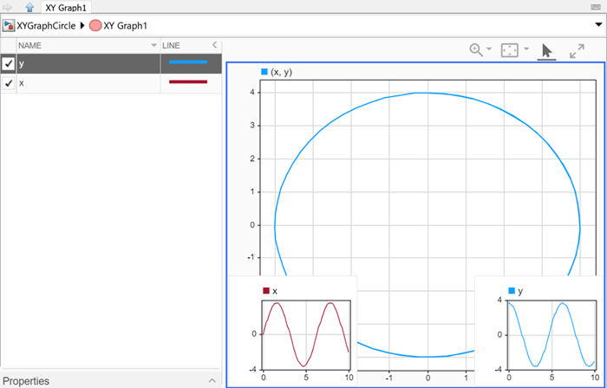Expand the breadcrumb separator arrow after XYGraphCircle

click(82, 26)
